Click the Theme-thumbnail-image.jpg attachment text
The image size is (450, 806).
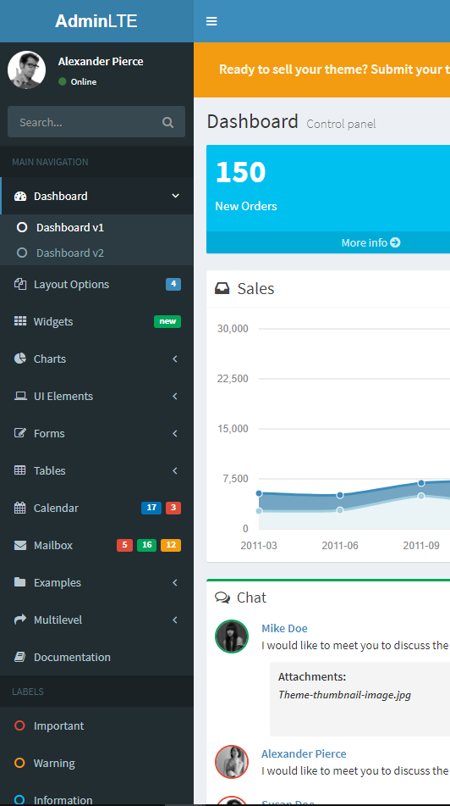(x=345, y=695)
